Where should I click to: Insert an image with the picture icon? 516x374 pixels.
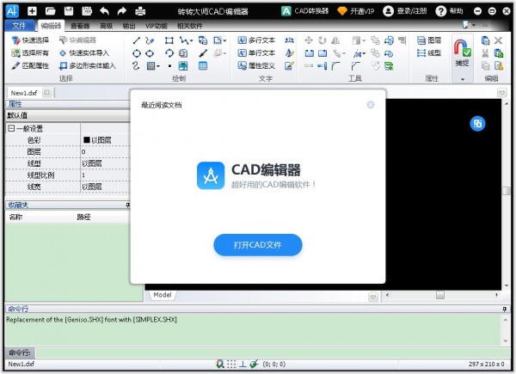(183, 66)
